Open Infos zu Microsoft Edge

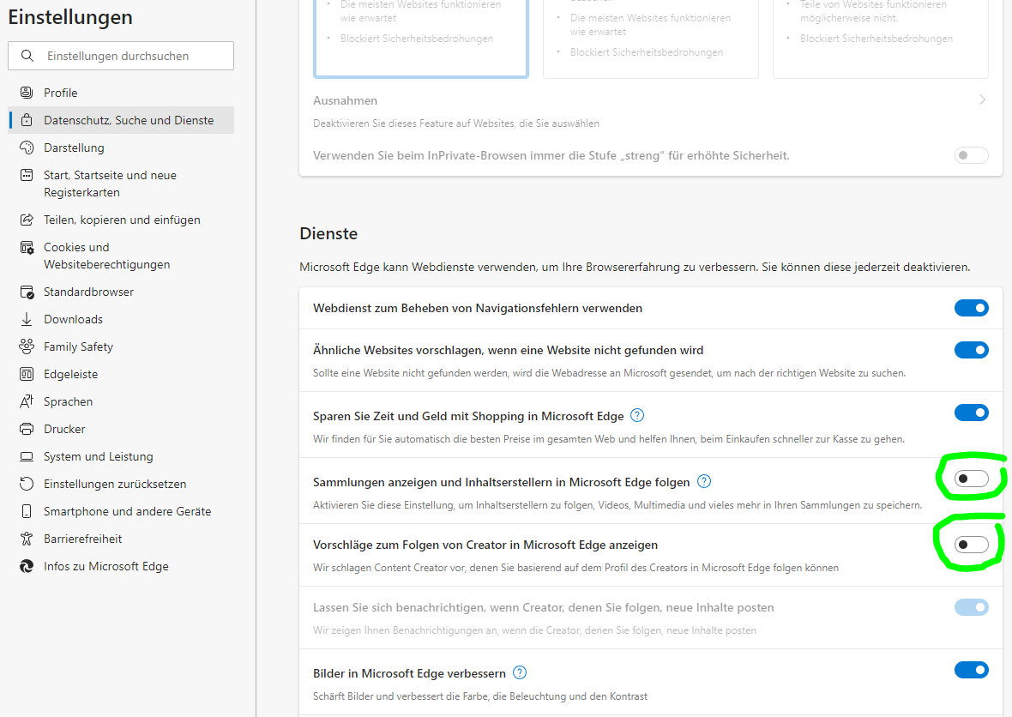tap(121, 566)
